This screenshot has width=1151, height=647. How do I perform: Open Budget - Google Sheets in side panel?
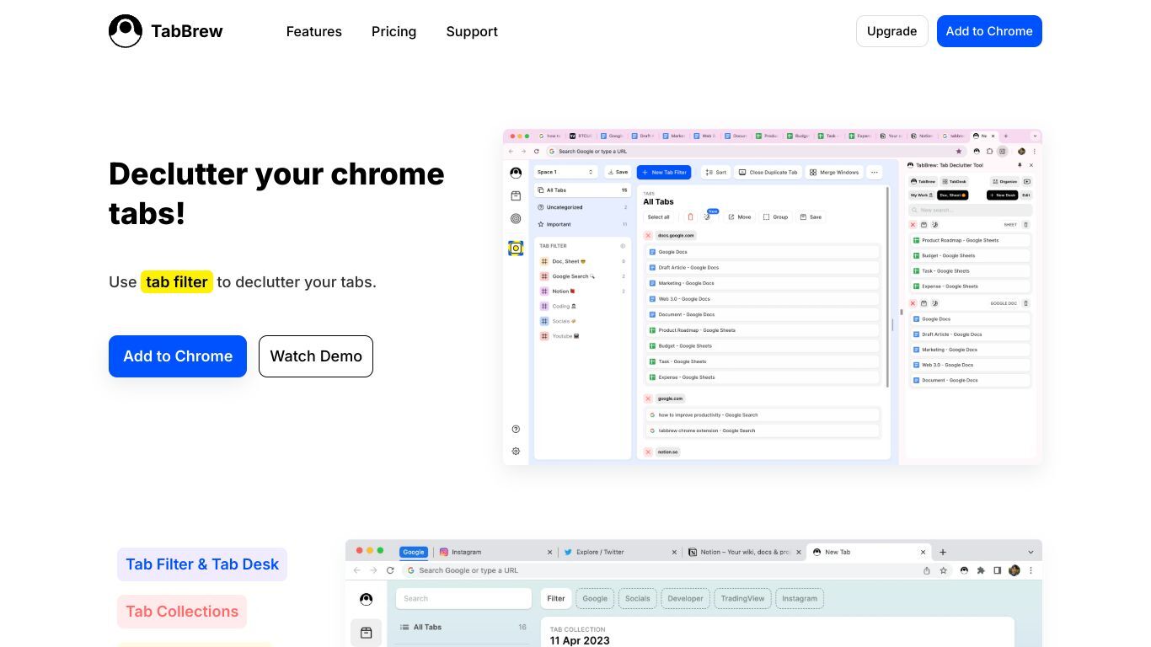click(970, 255)
